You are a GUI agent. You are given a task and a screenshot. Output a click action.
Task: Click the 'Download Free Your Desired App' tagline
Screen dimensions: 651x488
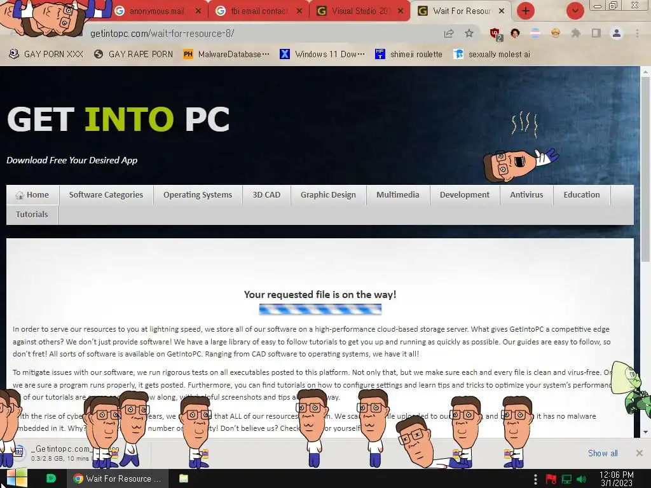pyautogui.click(x=72, y=160)
